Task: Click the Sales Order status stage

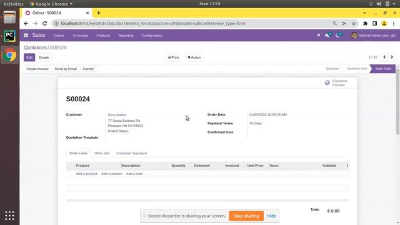Action: (x=383, y=69)
